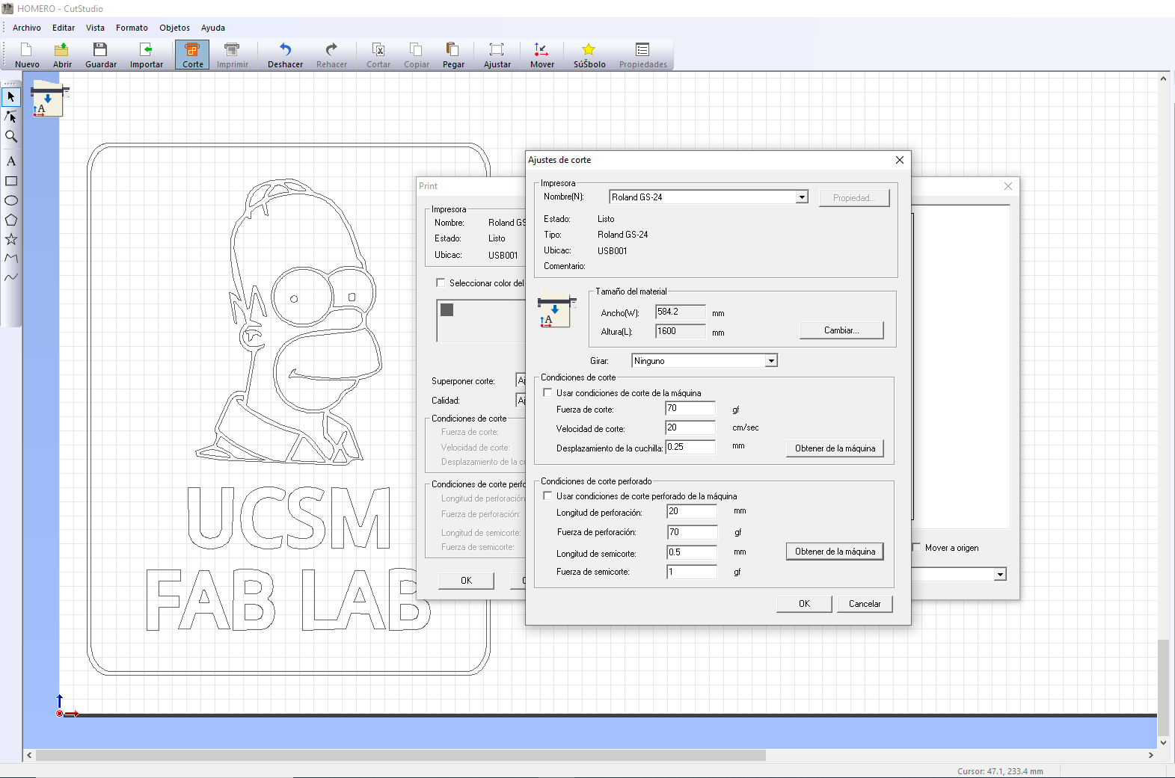Open the Vista menu

[x=95, y=28]
